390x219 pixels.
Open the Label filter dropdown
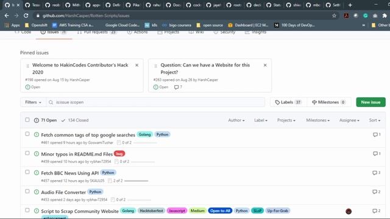click(261, 120)
